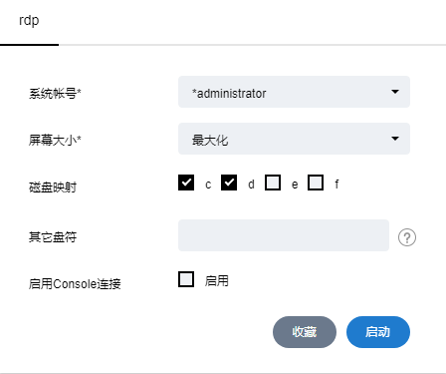Open the 屏幕大小 最大化 dropdown
This screenshot has width=446, height=374.
pyautogui.click(x=294, y=139)
